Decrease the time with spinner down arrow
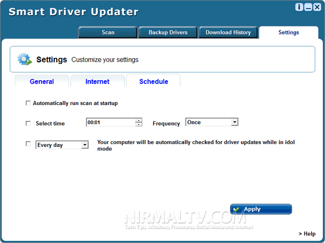The height and width of the screenshot is (243, 325). (x=138, y=124)
